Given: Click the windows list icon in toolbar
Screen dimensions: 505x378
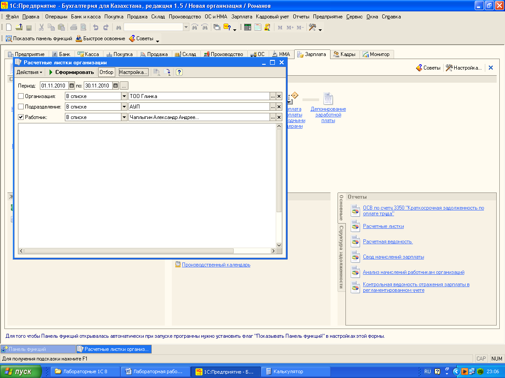Looking at the screenshot, I should pyautogui.click(x=217, y=27).
